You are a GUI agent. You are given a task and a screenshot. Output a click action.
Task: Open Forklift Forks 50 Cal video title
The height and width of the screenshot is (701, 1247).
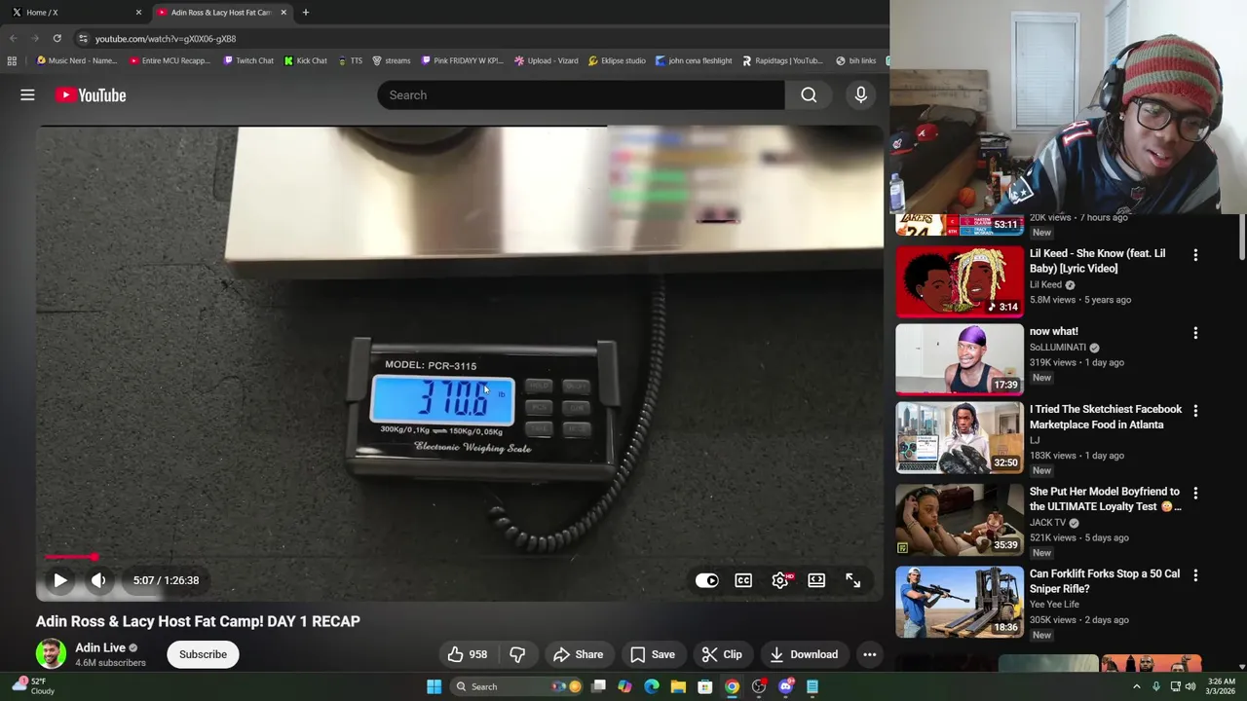click(x=1105, y=581)
